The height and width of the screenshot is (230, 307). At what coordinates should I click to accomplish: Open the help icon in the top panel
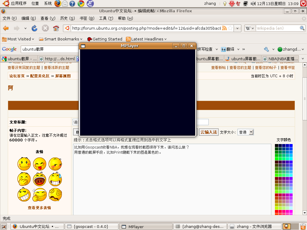pos(72,4)
